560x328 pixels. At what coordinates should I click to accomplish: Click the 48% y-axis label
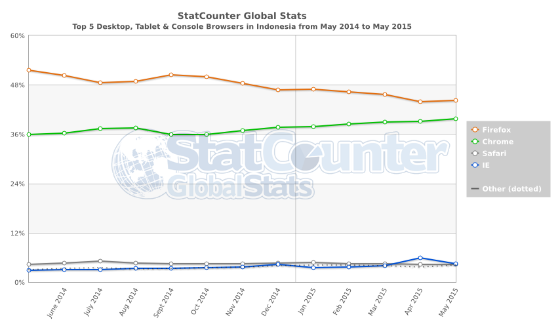pyautogui.click(x=17, y=85)
